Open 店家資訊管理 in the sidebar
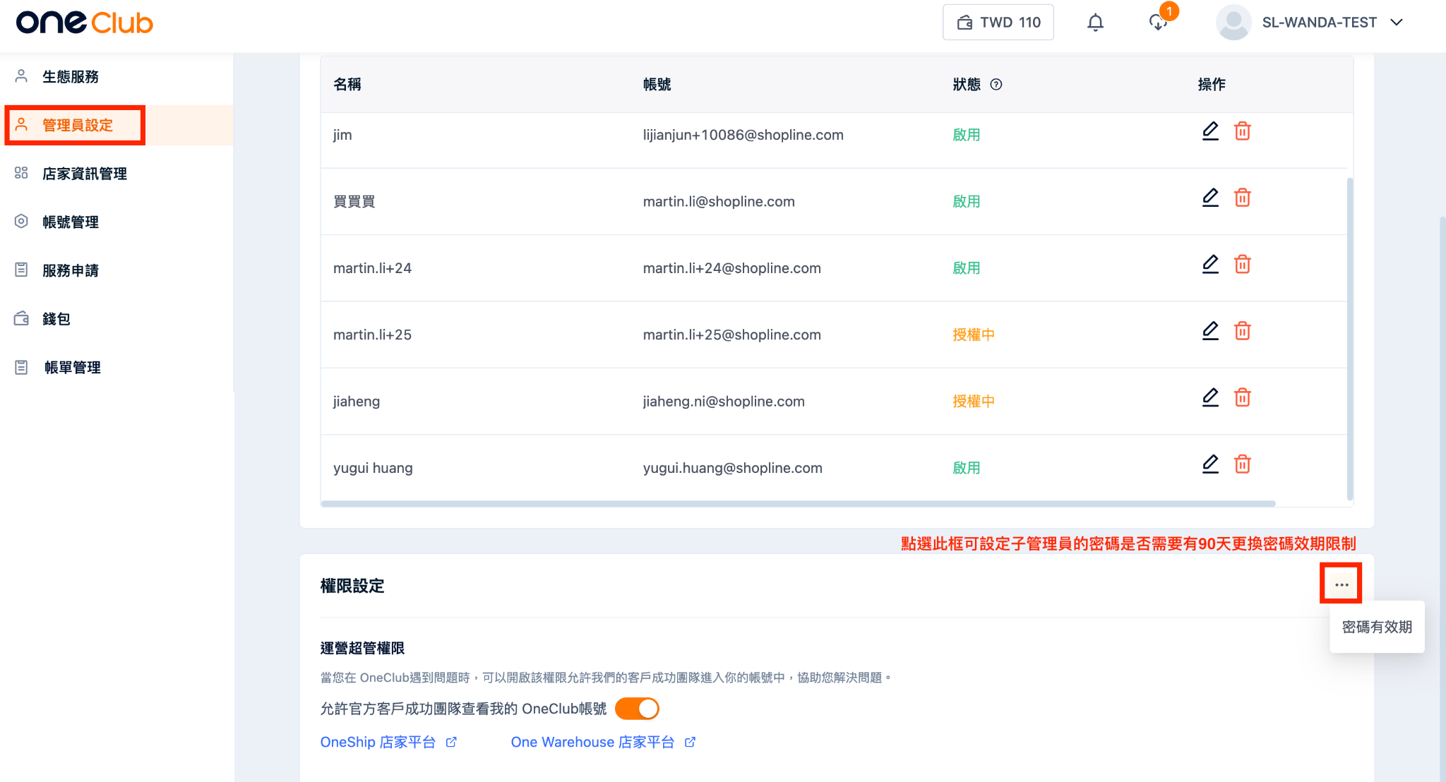Image resolution: width=1446 pixels, height=782 pixels. [85, 174]
